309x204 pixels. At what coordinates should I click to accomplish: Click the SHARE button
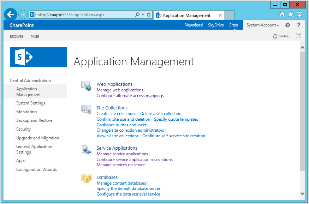coord(281,36)
